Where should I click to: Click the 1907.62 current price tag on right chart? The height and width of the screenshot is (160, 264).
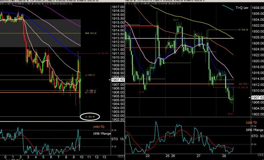click(x=258, y=97)
